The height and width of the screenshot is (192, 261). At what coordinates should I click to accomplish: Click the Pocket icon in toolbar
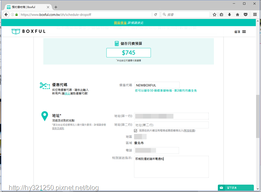coord(246,15)
